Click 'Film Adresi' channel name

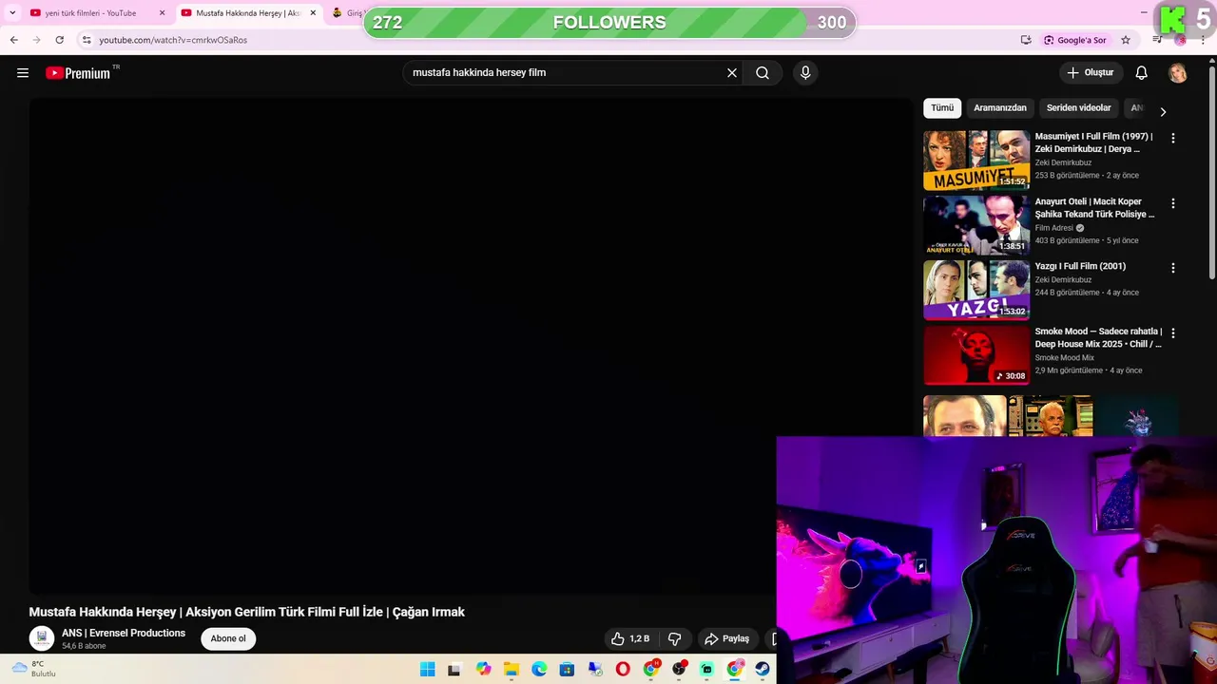pyautogui.click(x=1053, y=228)
